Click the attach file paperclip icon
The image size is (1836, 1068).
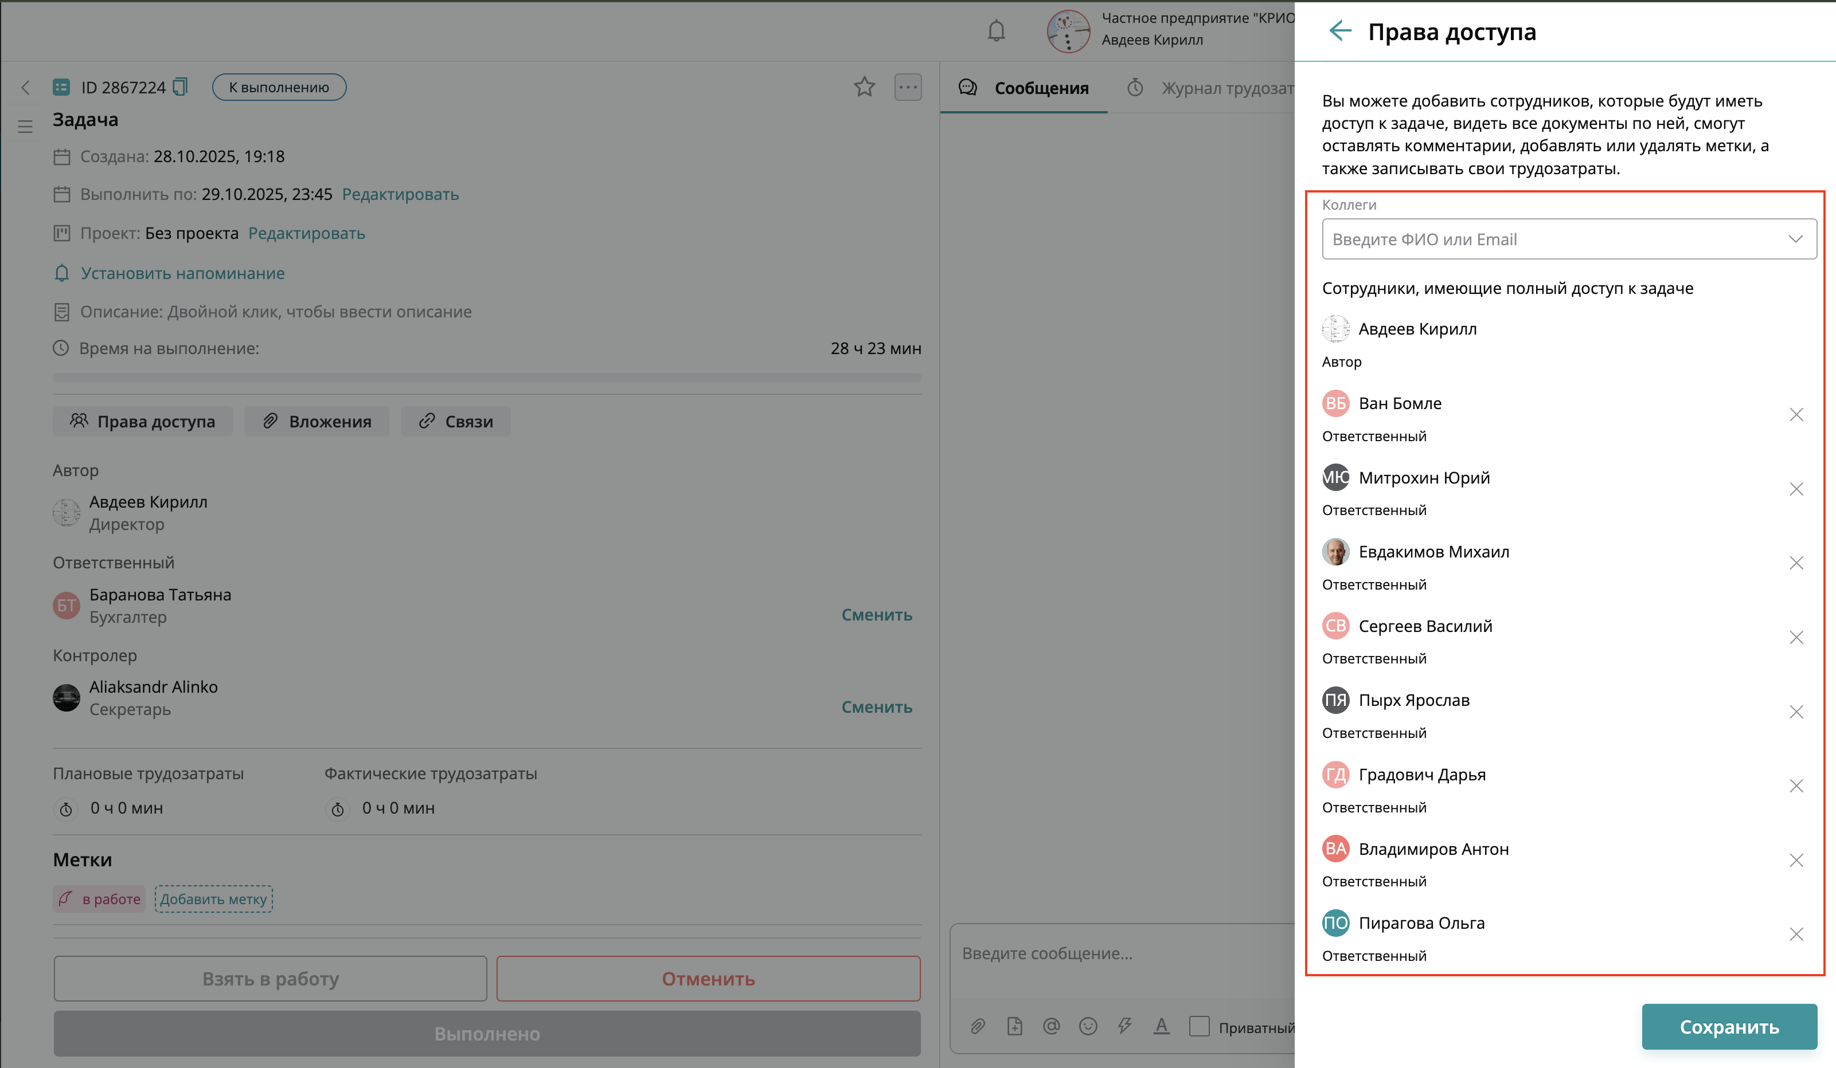tap(978, 1027)
